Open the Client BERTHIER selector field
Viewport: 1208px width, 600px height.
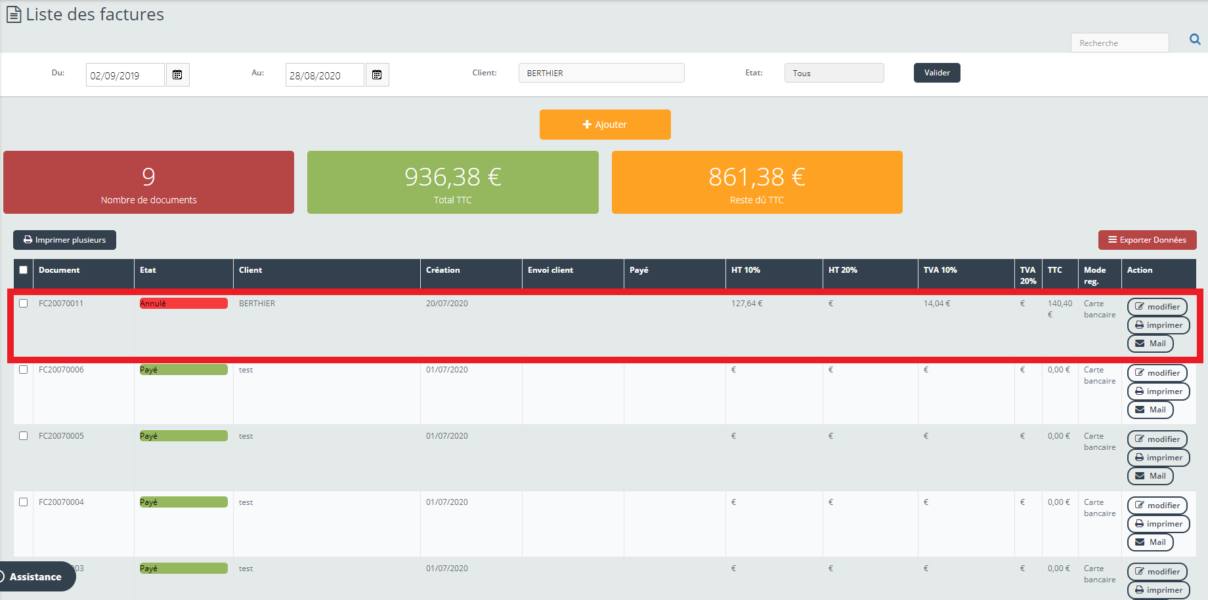pyautogui.click(x=601, y=73)
